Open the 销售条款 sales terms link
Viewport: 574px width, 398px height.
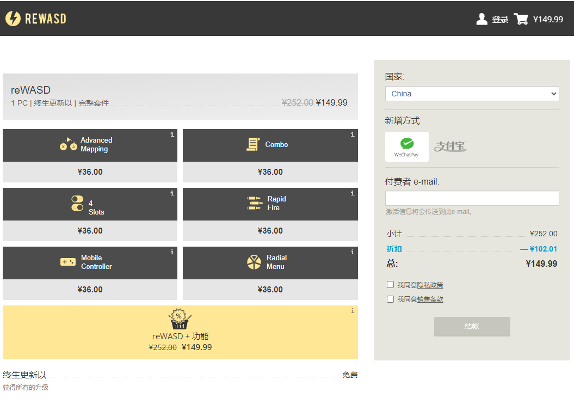pyautogui.click(x=430, y=299)
